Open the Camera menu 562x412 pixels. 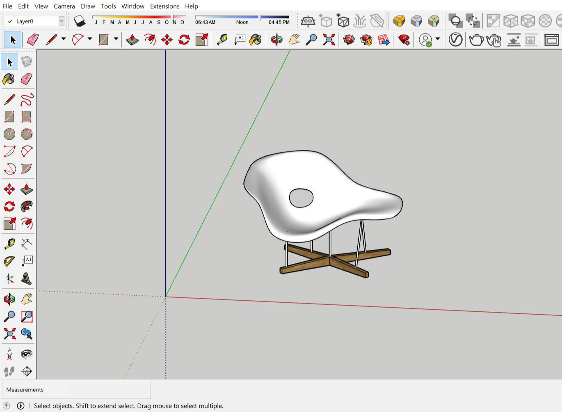[x=64, y=6]
